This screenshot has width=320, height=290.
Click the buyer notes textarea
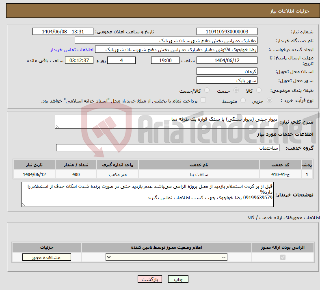tap(147, 194)
